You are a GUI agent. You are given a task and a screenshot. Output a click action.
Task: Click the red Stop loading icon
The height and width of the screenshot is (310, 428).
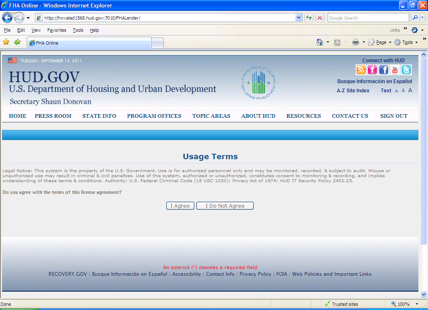[x=320, y=18]
